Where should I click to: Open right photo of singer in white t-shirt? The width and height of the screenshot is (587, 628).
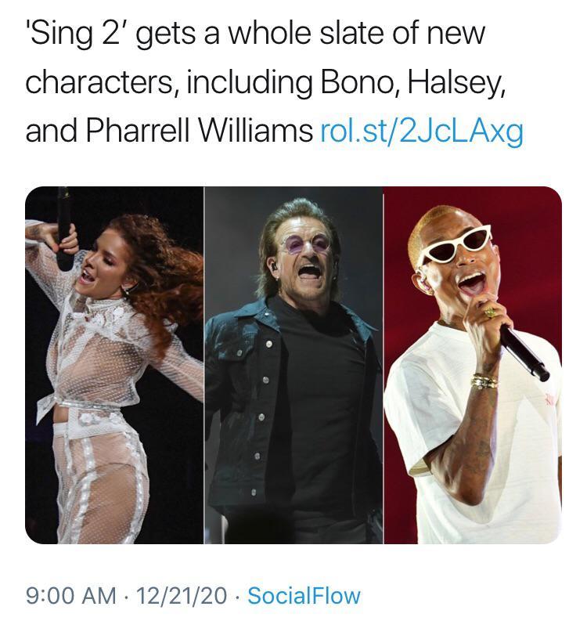tap(473, 365)
